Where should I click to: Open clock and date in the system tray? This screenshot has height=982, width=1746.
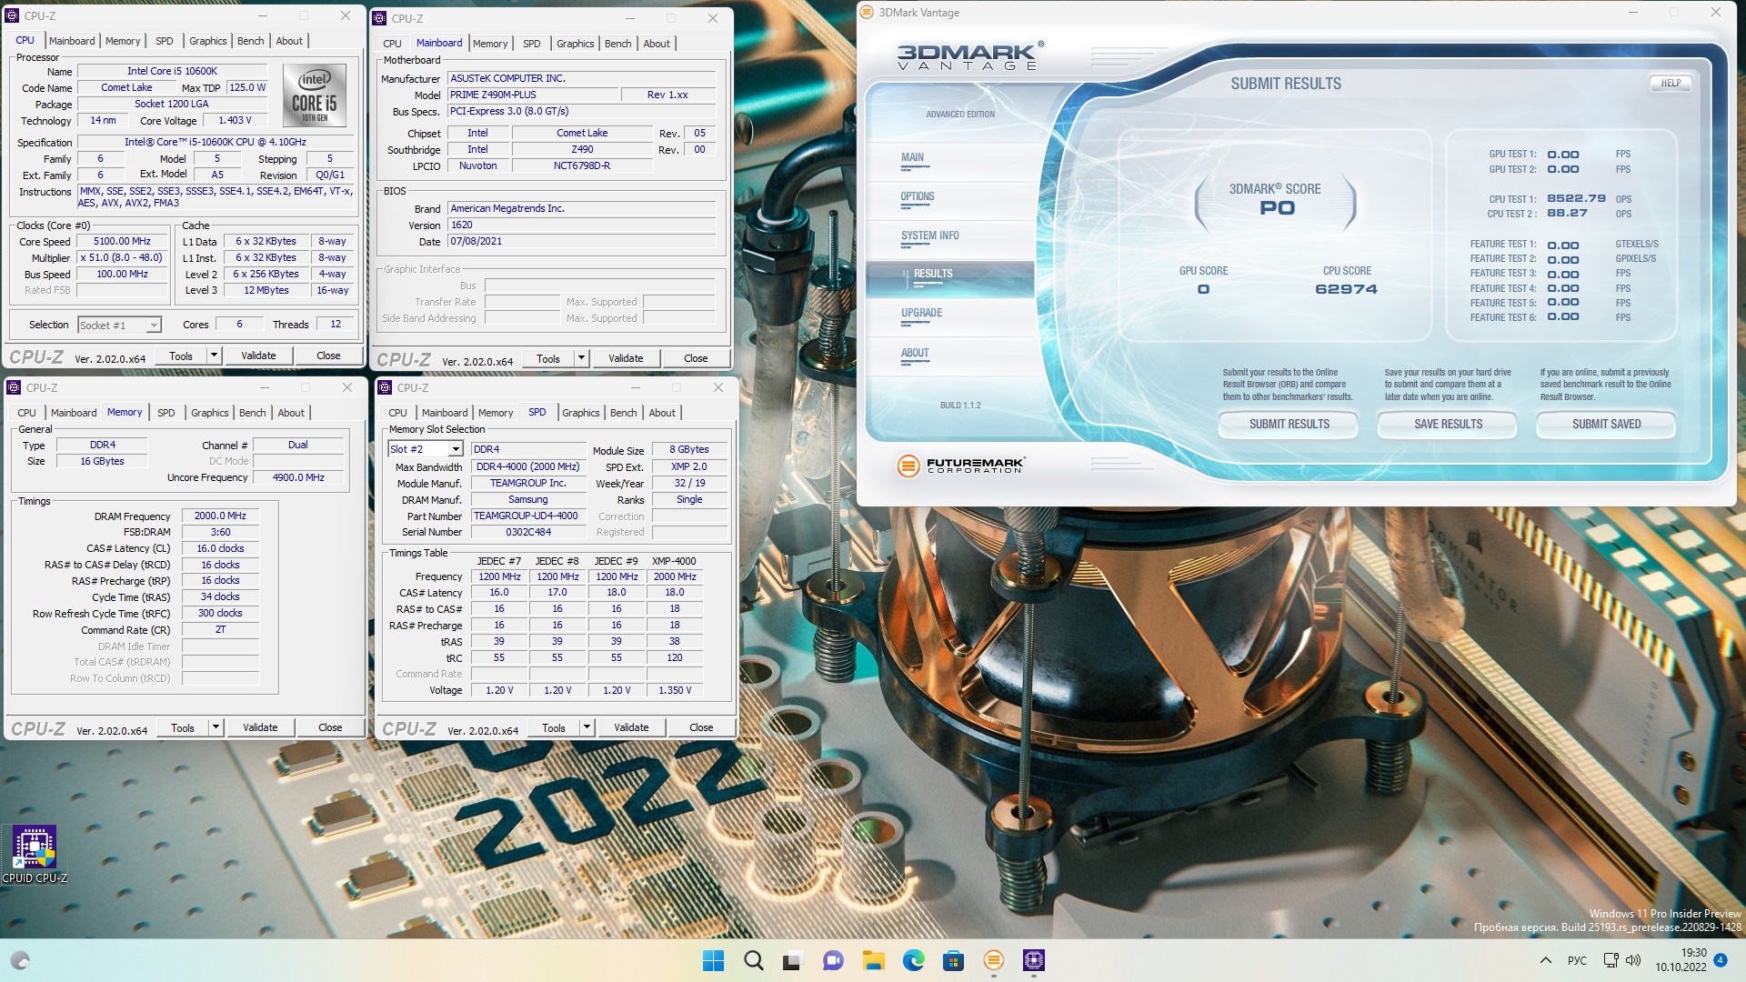click(1681, 960)
